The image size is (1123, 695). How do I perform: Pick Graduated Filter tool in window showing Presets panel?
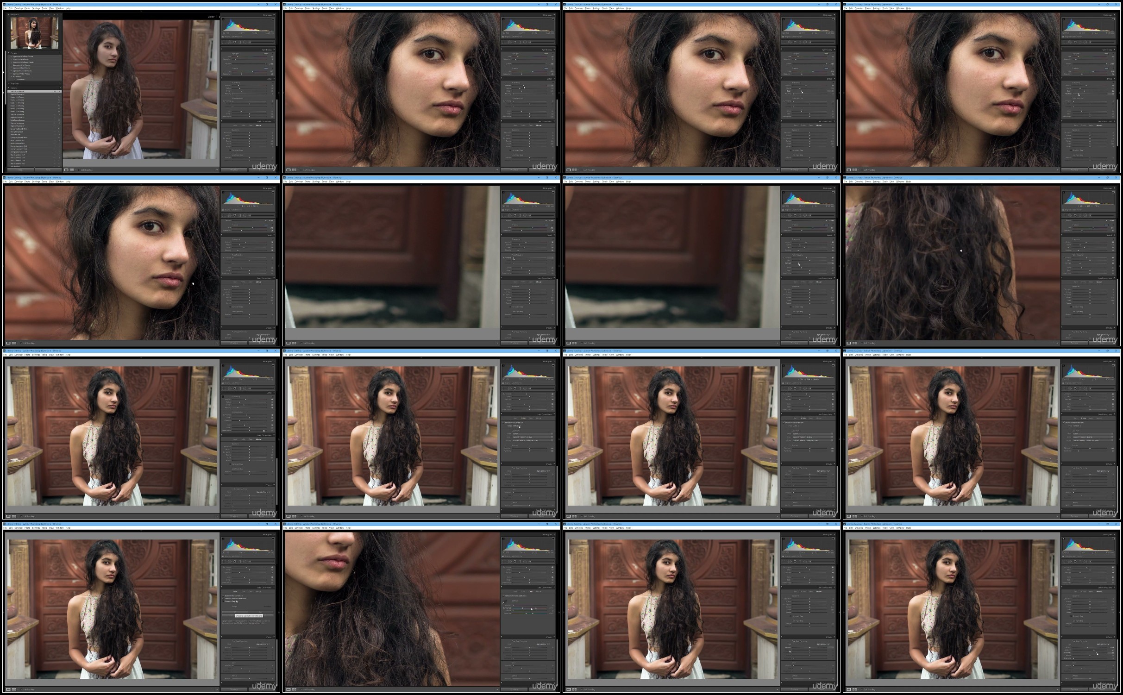coord(239,42)
